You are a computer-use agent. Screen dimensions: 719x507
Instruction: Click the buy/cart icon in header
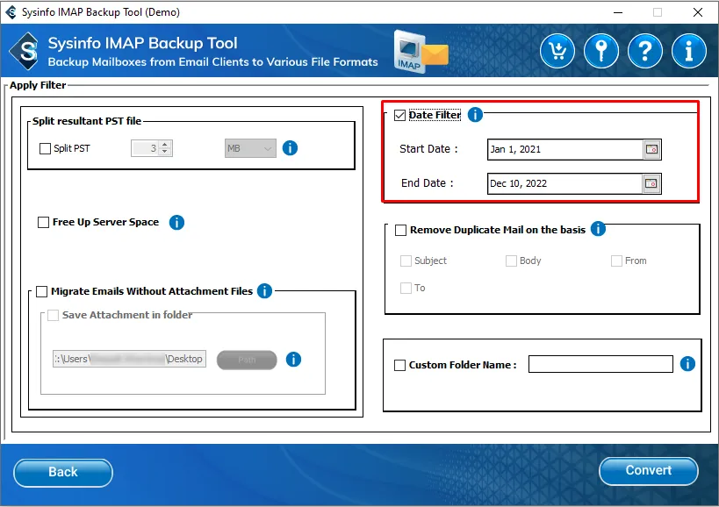coord(557,51)
